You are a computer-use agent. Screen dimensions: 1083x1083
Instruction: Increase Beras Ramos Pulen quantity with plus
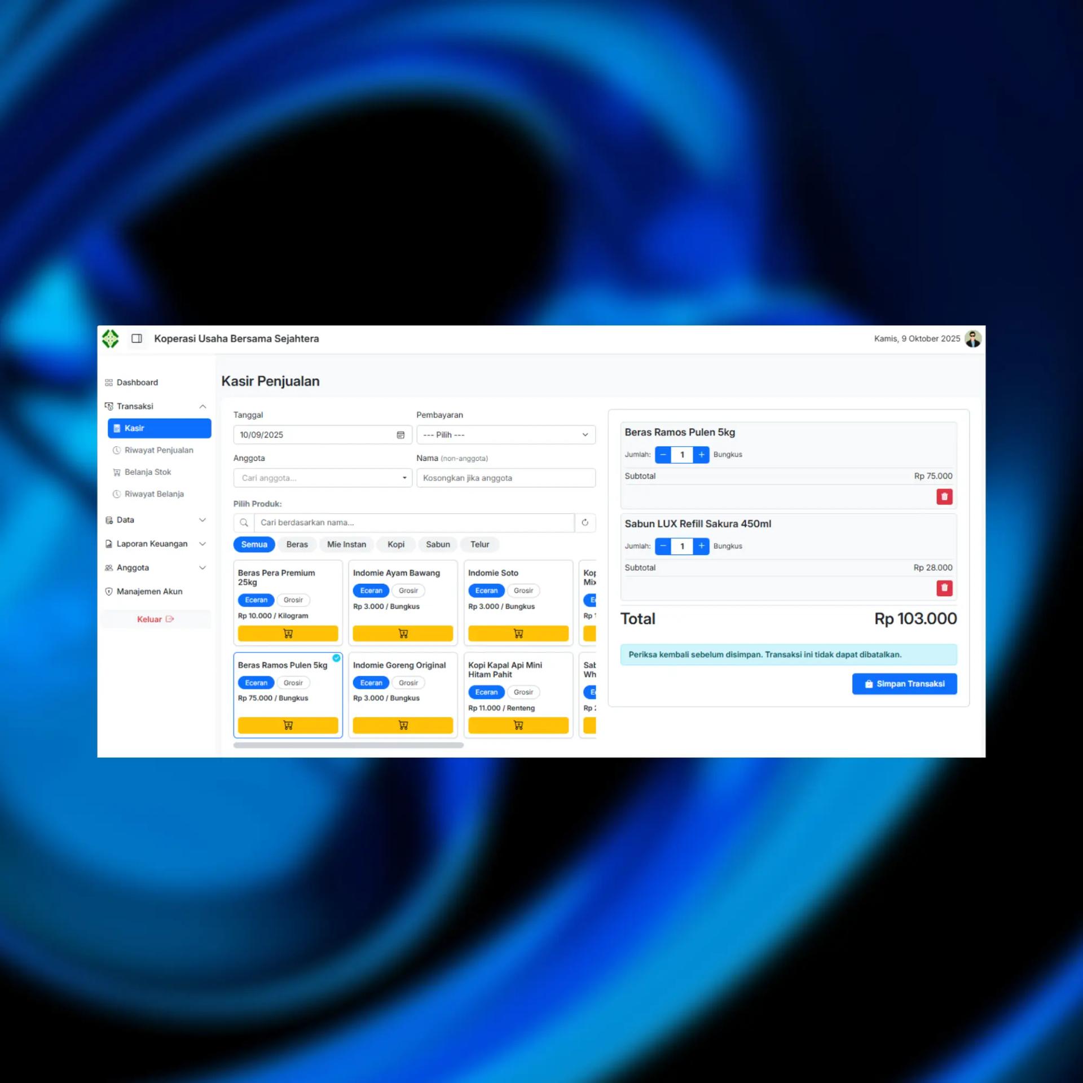coord(701,454)
